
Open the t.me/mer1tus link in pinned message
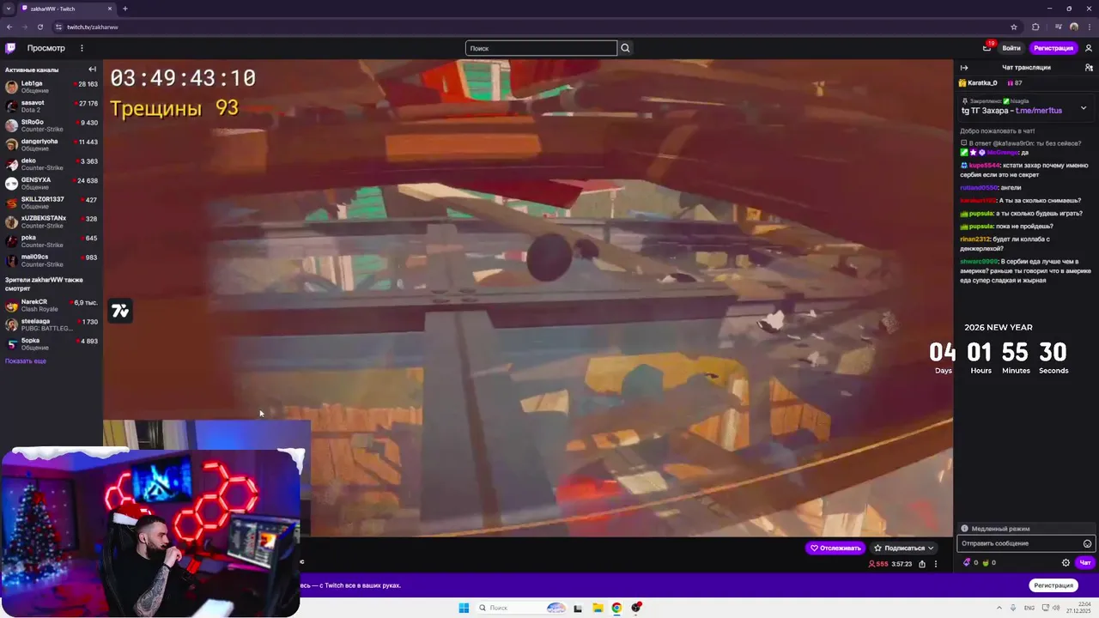[x=1039, y=111]
